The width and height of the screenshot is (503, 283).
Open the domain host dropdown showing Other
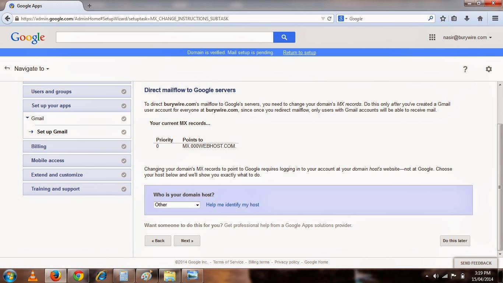click(x=177, y=205)
